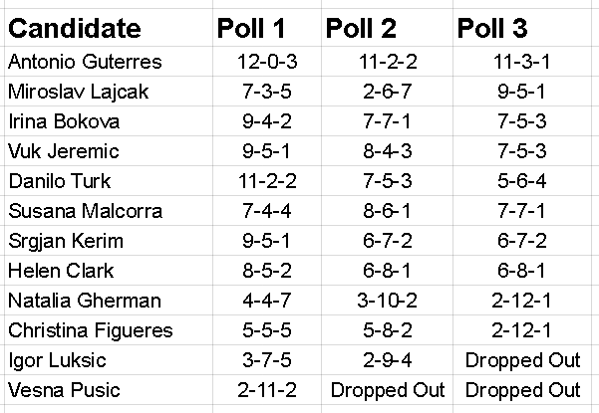Select the Candidate header cell
This screenshot has height=413, width=599.
click(x=75, y=27)
